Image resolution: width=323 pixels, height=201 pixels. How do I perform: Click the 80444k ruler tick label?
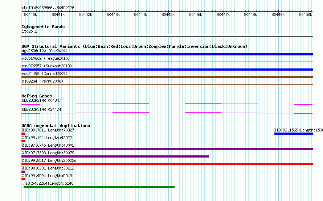click(140, 14)
